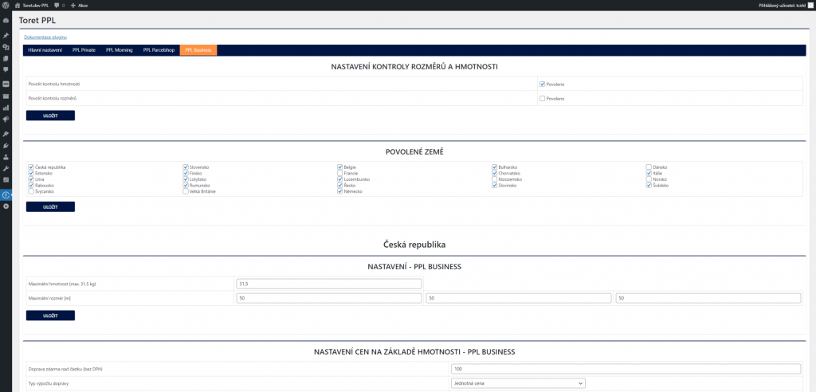Open the Toret plugin sidebar icon

pyautogui.click(x=6, y=194)
